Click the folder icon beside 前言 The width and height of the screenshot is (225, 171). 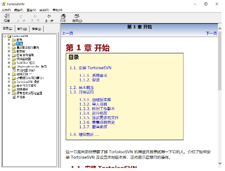[14, 40]
